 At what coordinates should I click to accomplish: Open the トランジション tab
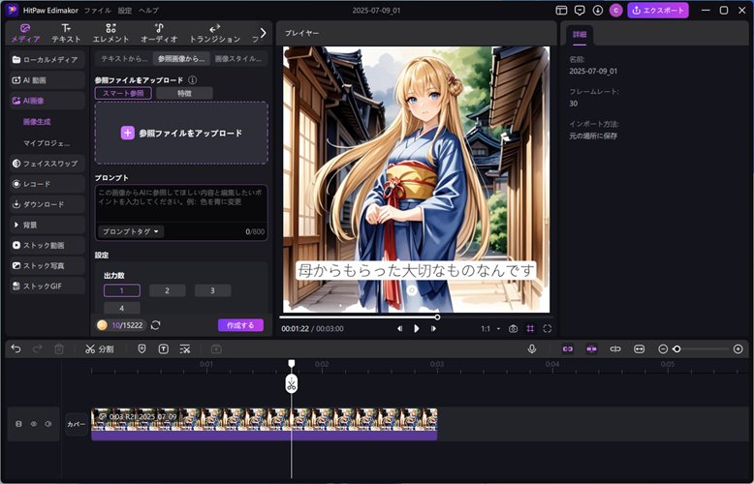coord(214,33)
